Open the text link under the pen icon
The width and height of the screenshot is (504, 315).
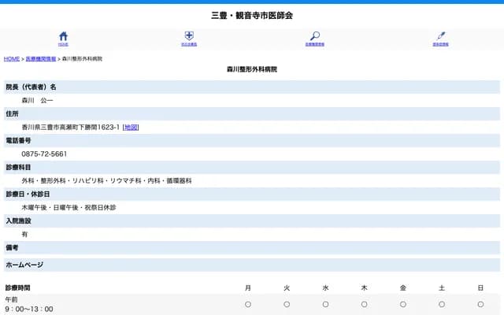[x=441, y=45]
